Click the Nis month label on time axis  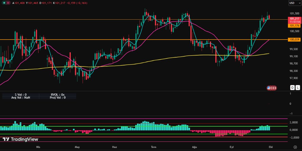38,147
